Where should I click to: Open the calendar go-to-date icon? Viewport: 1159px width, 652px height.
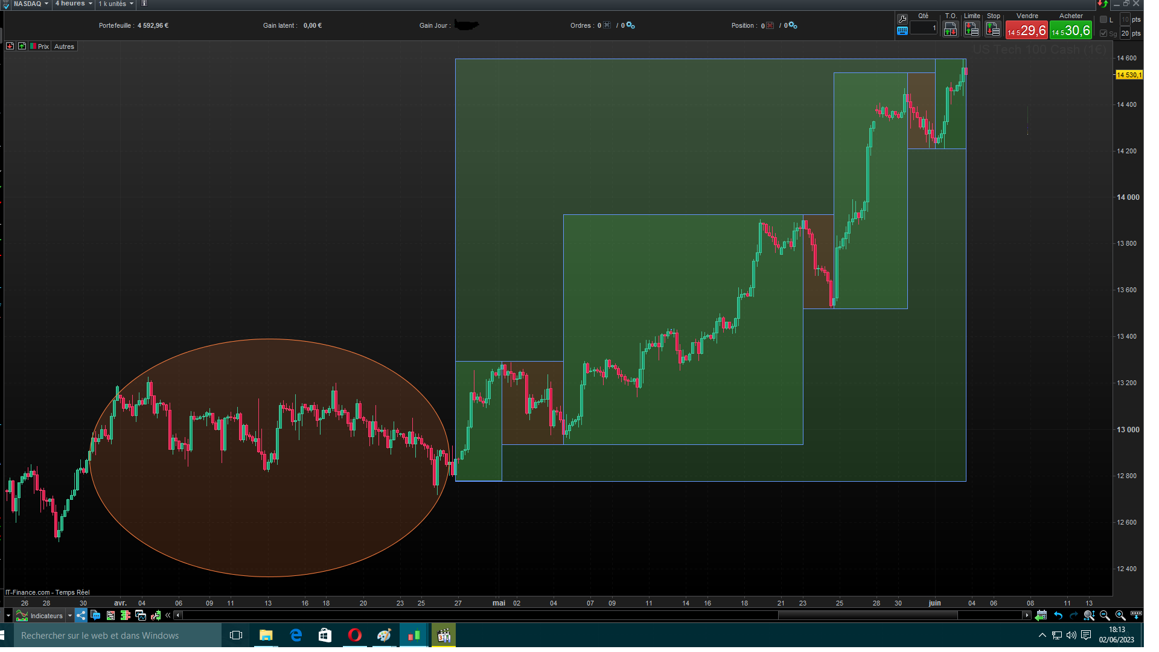tap(1041, 615)
